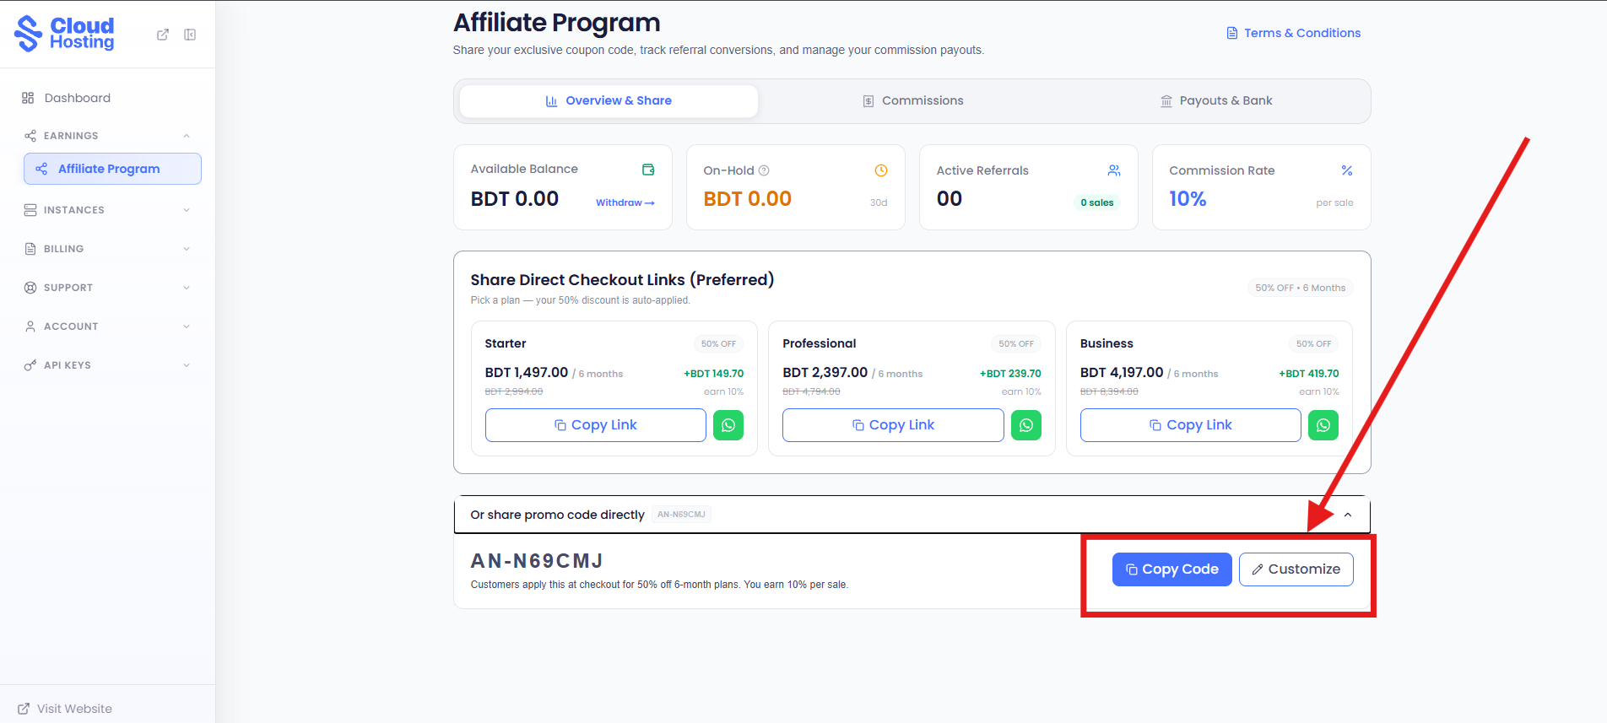
Task: Click the people icon in Active Referrals card
Action: [1114, 170]
